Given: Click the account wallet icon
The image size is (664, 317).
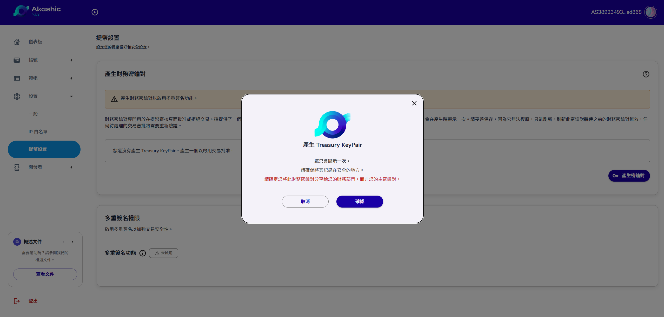Looking at the screenshot, I should [x=17, y=60].
